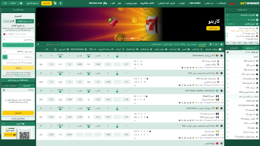This screenshot has height=146, width=260.
Task: Expand first match more markets chevron
Action: pos(135,68)
